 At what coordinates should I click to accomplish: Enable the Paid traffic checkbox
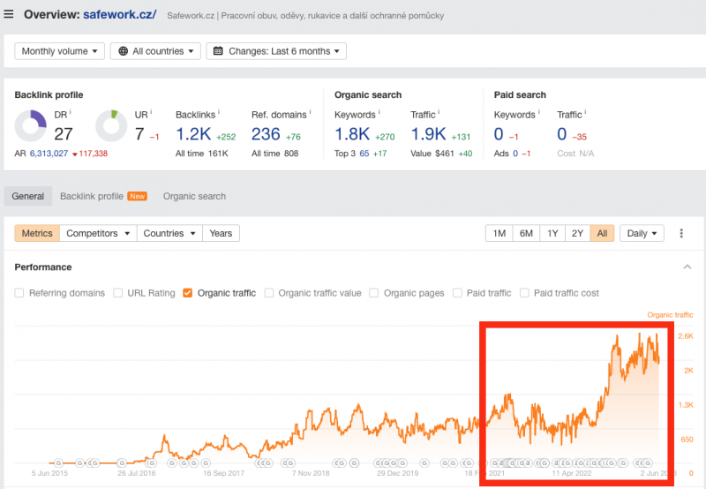(457, 293)
